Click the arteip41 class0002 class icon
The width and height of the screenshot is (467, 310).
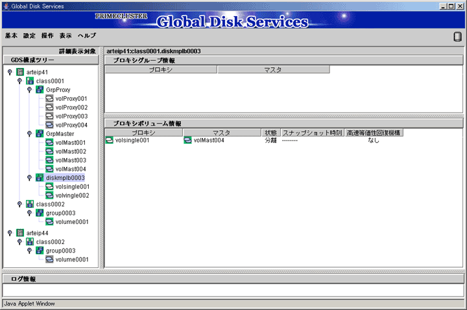pyautogui.click(x=30, y=204)
